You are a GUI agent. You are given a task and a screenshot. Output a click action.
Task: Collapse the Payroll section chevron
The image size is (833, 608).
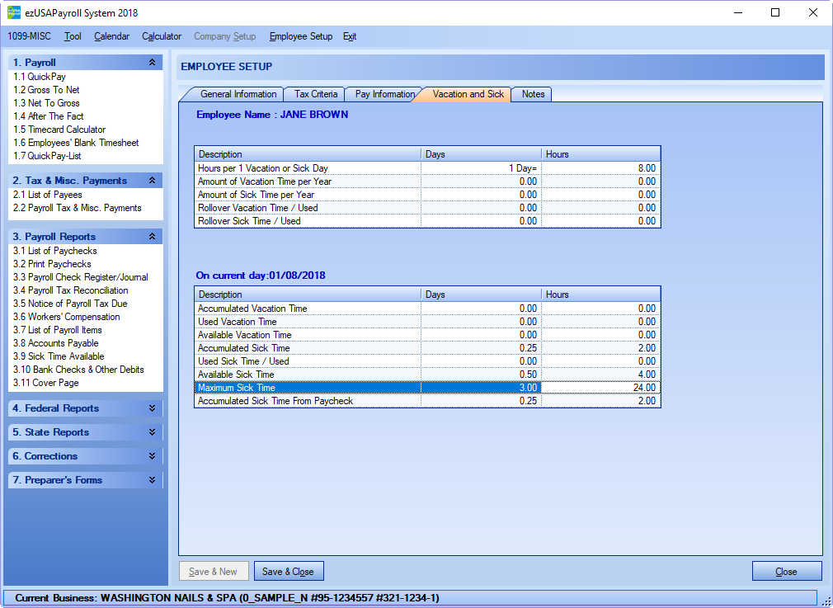pyautogui.click(x=152, y=63)
